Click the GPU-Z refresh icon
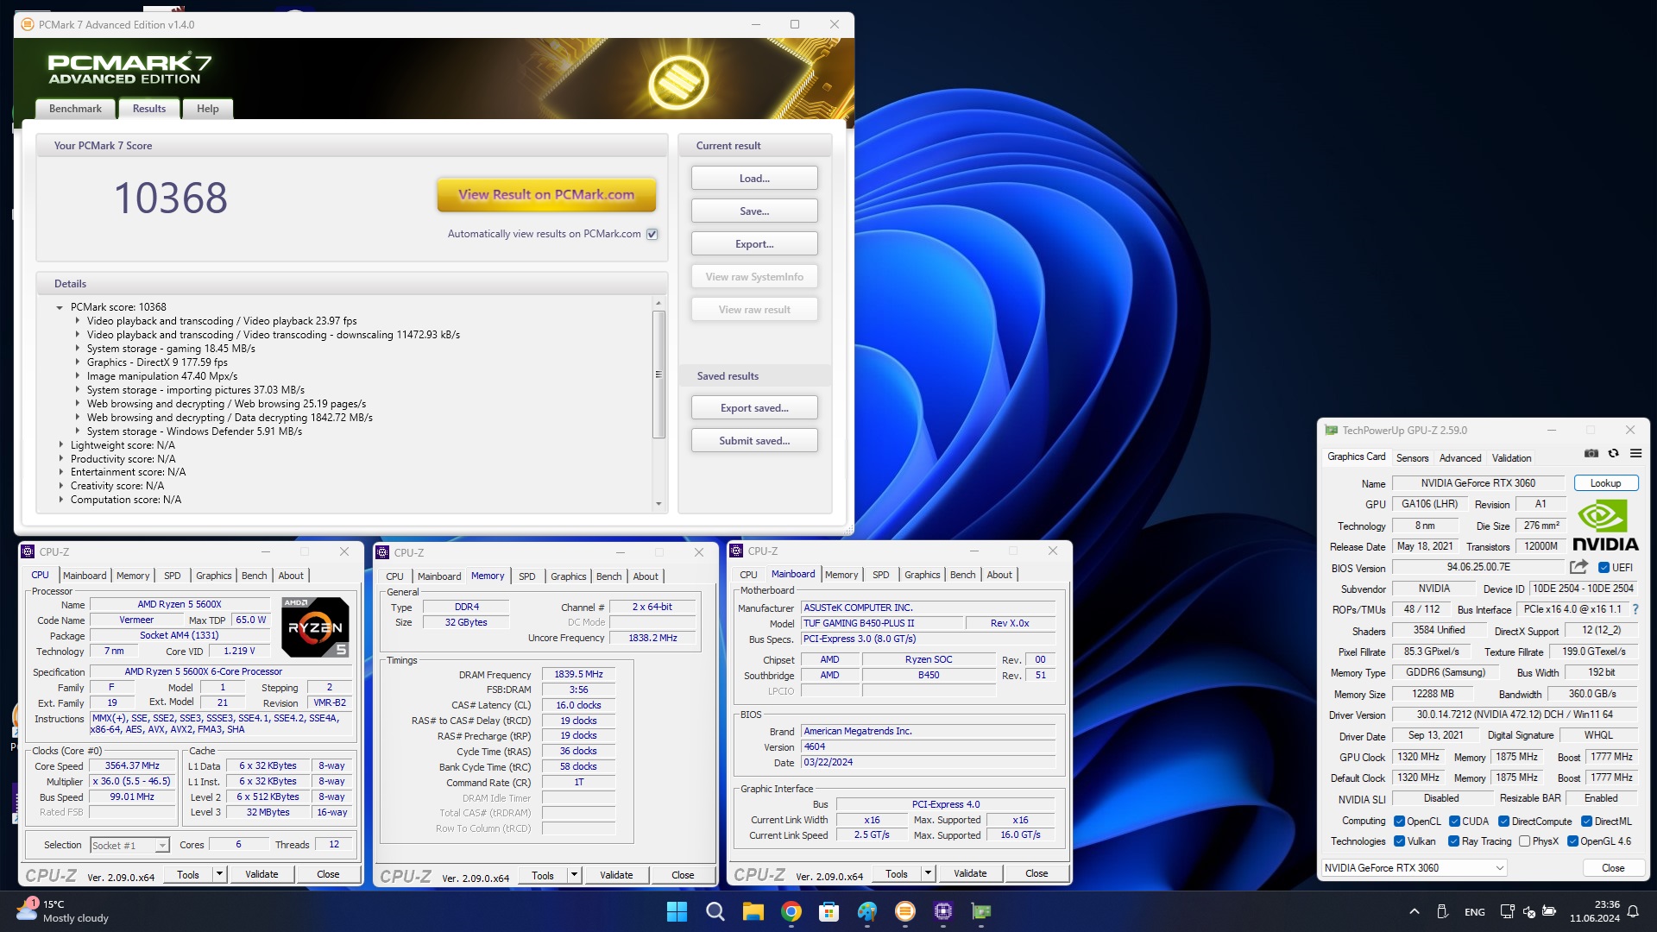This screenshot has width=1657, height=932. point(1613,454)
